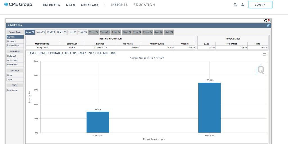288x144 pixels.
Task: Click the Target Rate sidebar heading
Action: coord(15,32)
